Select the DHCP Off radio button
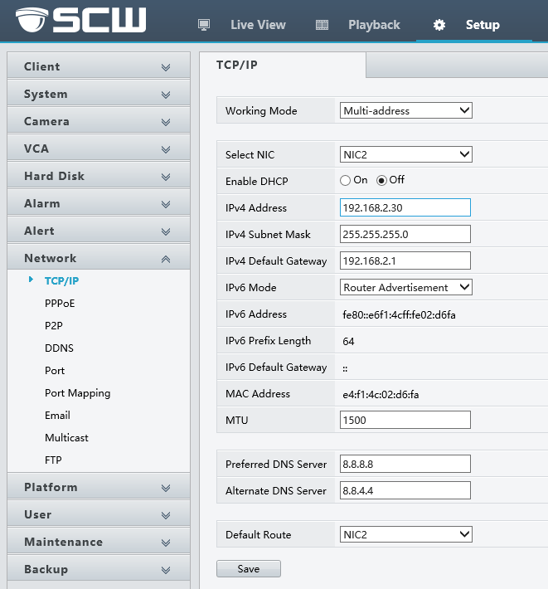 [x=382, y=180]
